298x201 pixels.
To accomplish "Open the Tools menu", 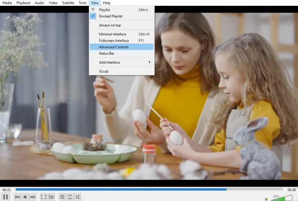I will pos(83,3).
